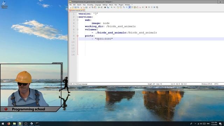This screenshot has width=224, height=126.
Task: Click the Open file toolbar icon
Action: [x=73, y=7]
